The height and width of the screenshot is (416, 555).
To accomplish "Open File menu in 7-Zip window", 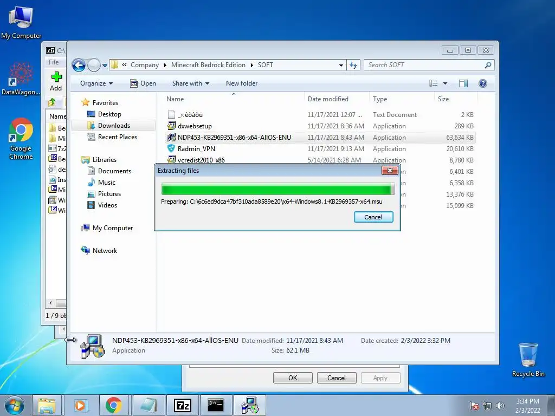I will coord(54,62).
